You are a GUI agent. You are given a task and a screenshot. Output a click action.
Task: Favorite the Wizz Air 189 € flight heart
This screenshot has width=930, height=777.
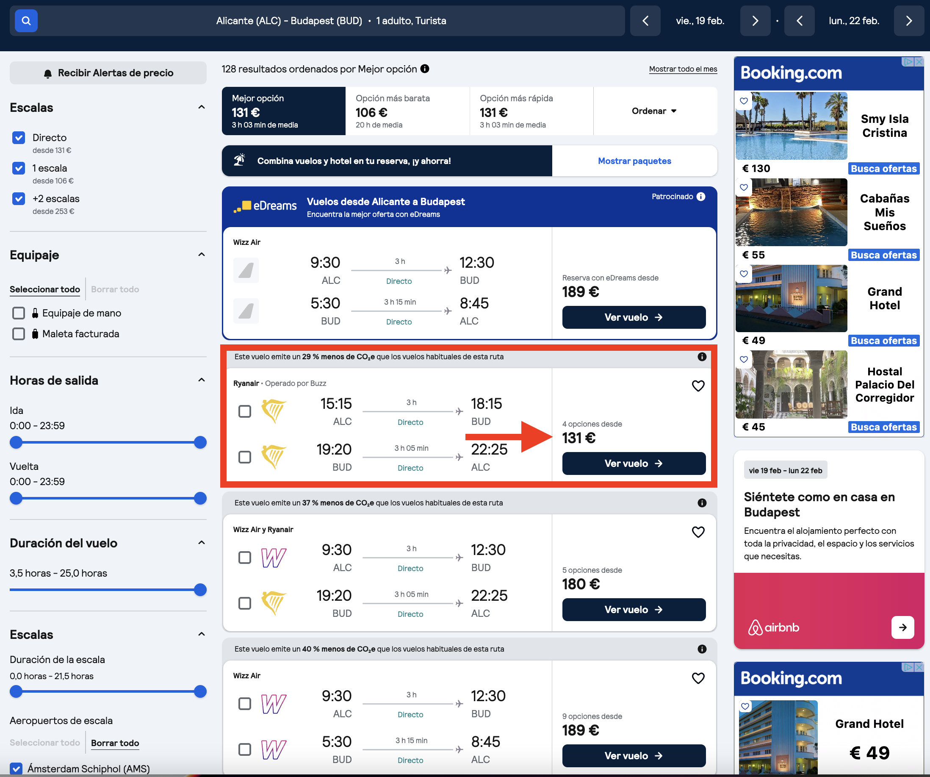tap(698, 678)
